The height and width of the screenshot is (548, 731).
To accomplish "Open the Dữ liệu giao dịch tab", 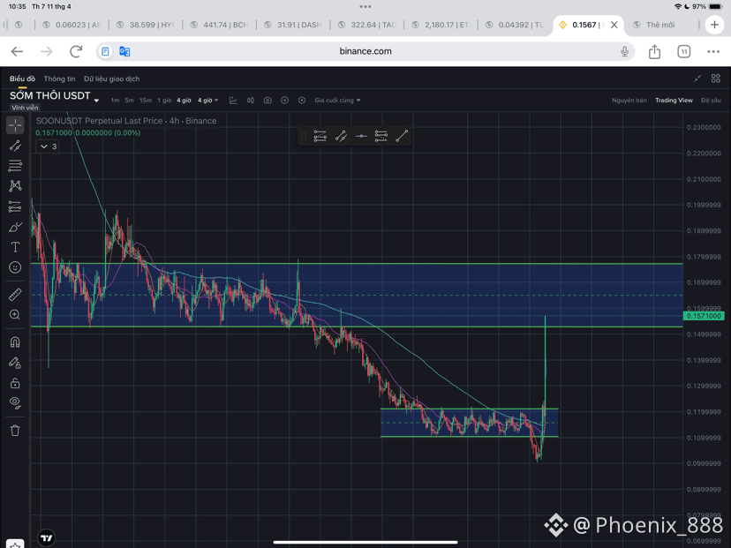I will [x=112, y=79].
